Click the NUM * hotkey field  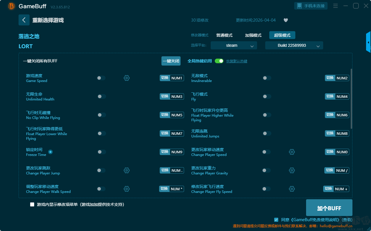click(177, 189)
